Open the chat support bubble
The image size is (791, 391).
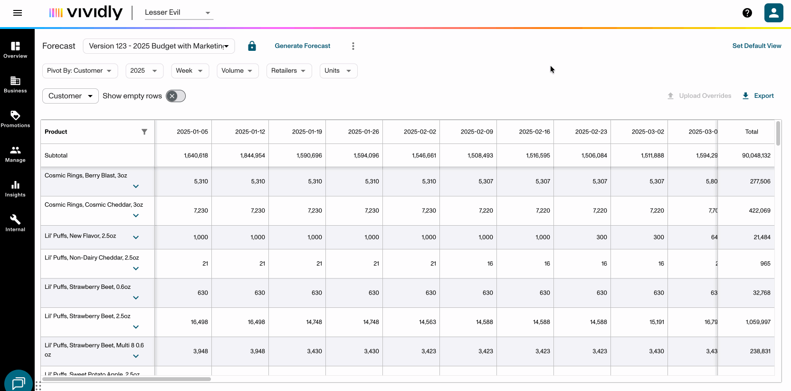point(18,382)
